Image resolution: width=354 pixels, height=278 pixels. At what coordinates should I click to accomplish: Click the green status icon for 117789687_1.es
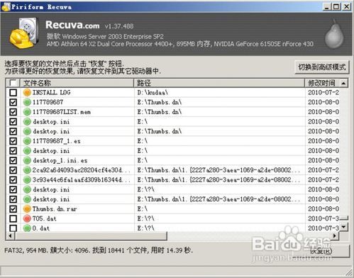click(27, 141)
